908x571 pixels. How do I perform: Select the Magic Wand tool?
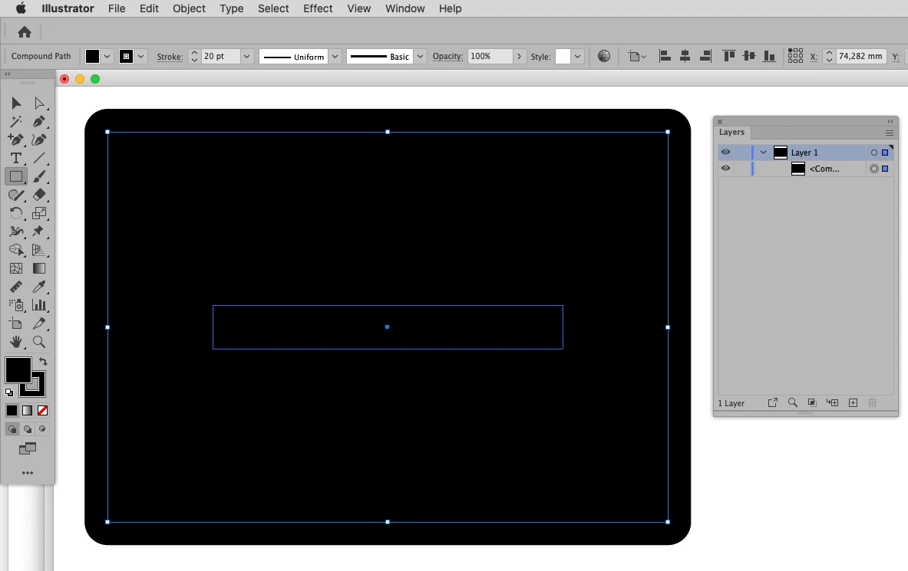coord(16,122)
